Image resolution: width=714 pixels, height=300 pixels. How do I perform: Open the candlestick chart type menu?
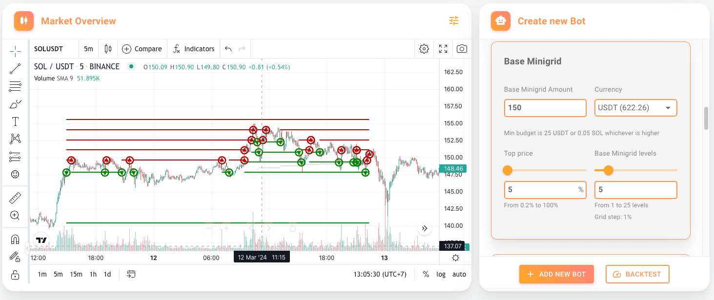[x=108, y=49]
